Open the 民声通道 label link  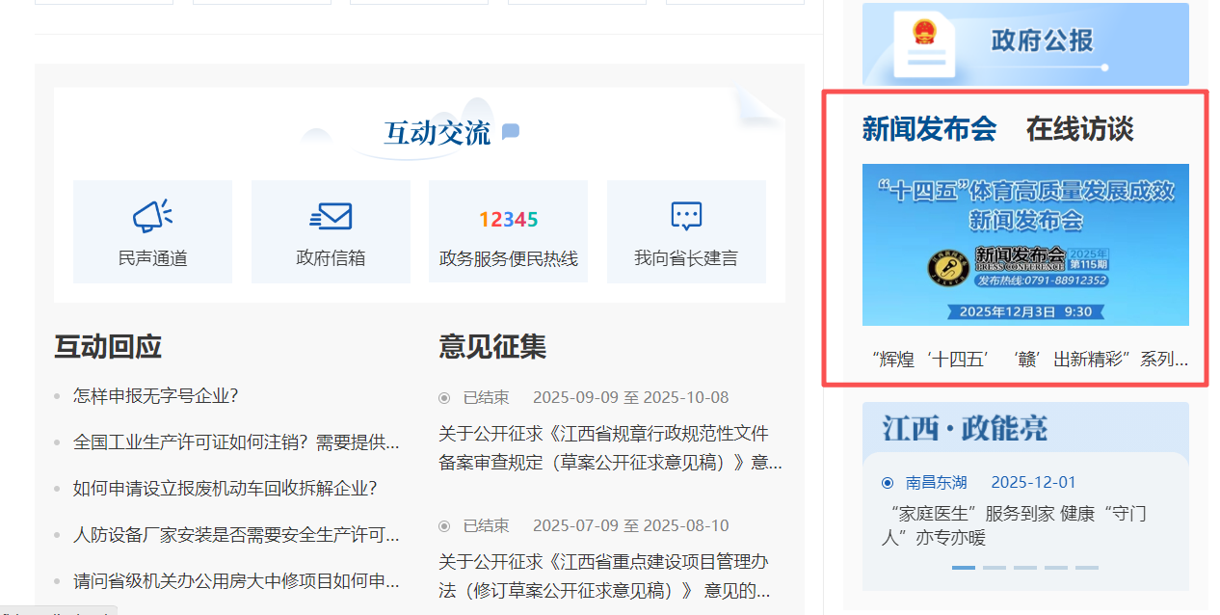pos(152,258)
